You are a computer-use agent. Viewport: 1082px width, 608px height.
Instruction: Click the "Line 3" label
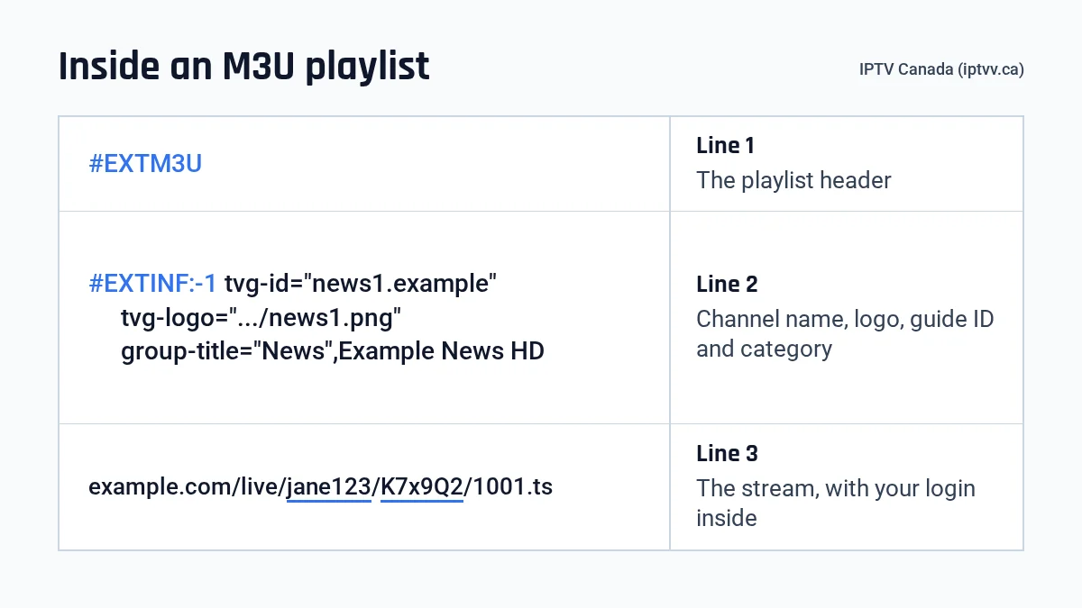point(727,453)
